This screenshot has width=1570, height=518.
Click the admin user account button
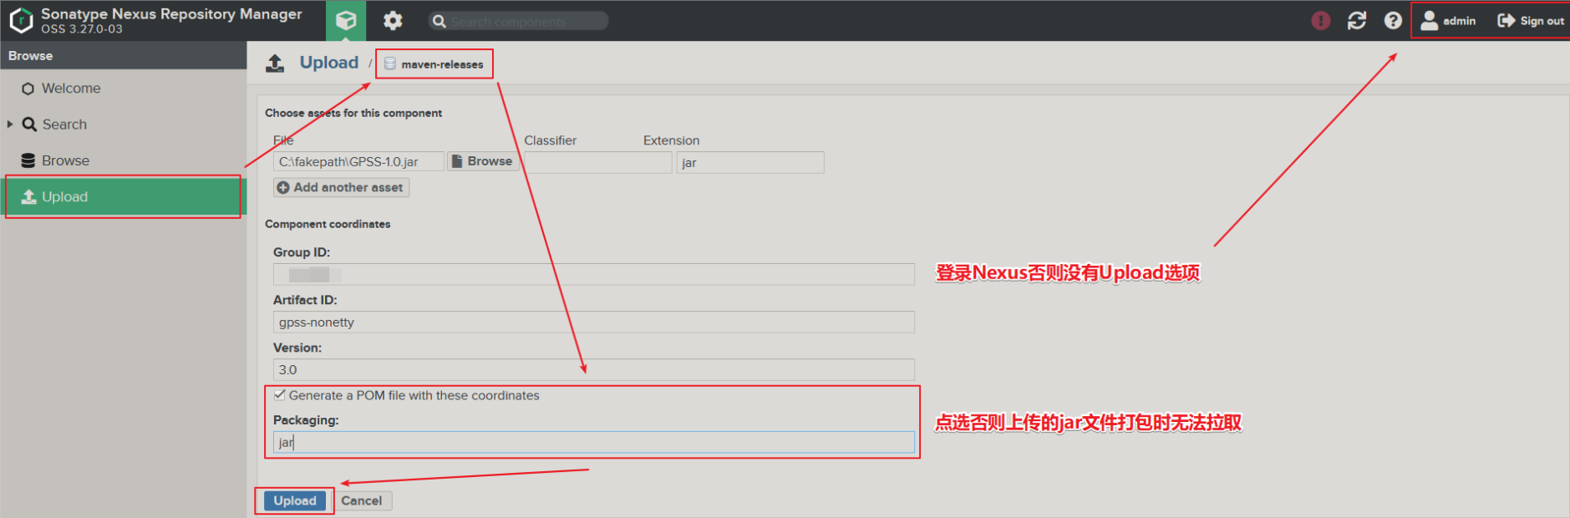(x=1448, y=20)
